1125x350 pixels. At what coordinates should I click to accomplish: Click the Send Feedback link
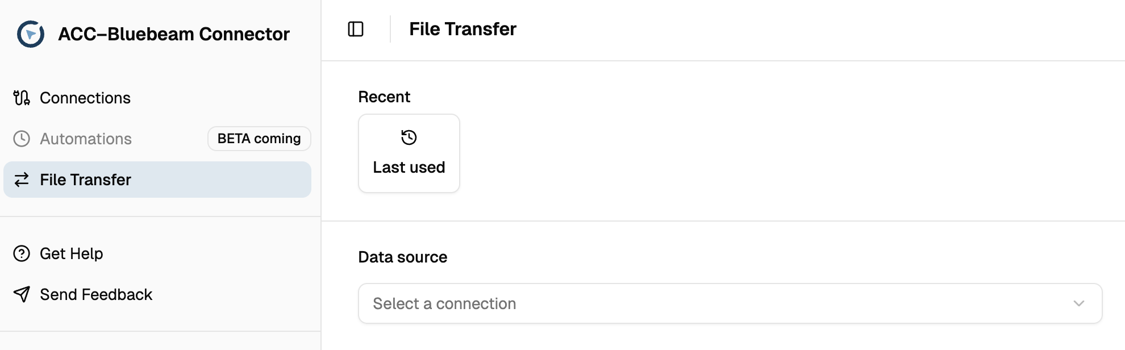coord(96,294)
